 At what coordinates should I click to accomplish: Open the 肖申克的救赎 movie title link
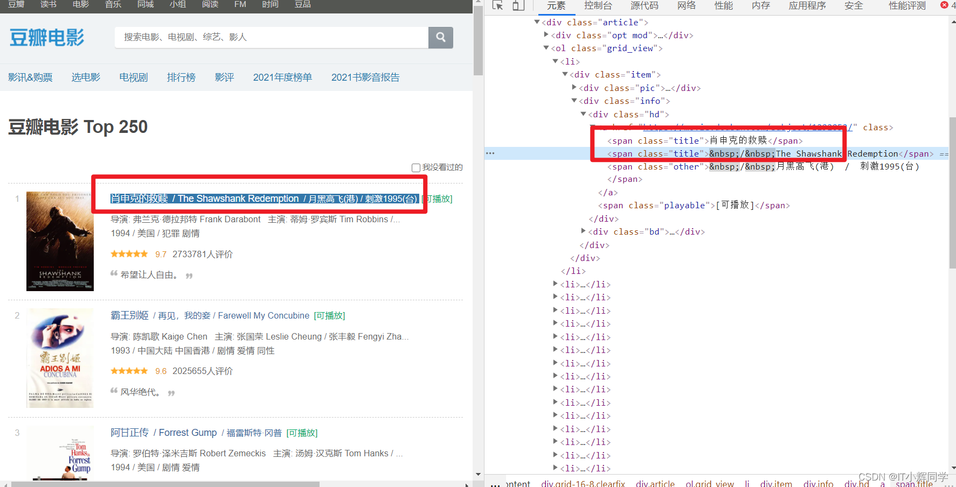point(264,199)
